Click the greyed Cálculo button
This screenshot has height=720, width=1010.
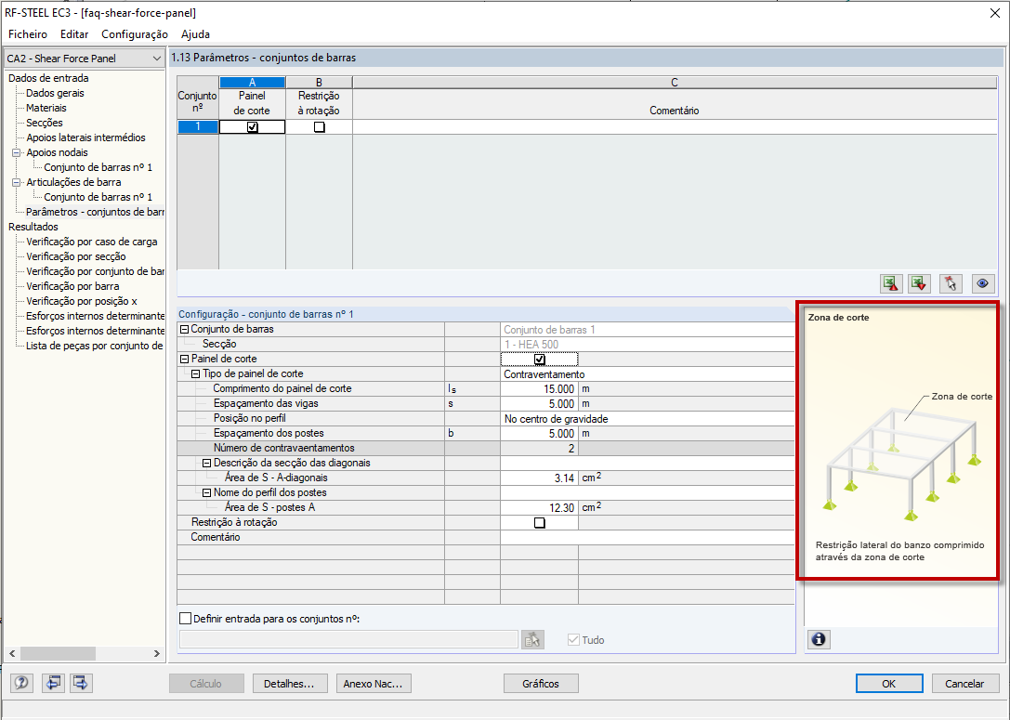(206, 683)
